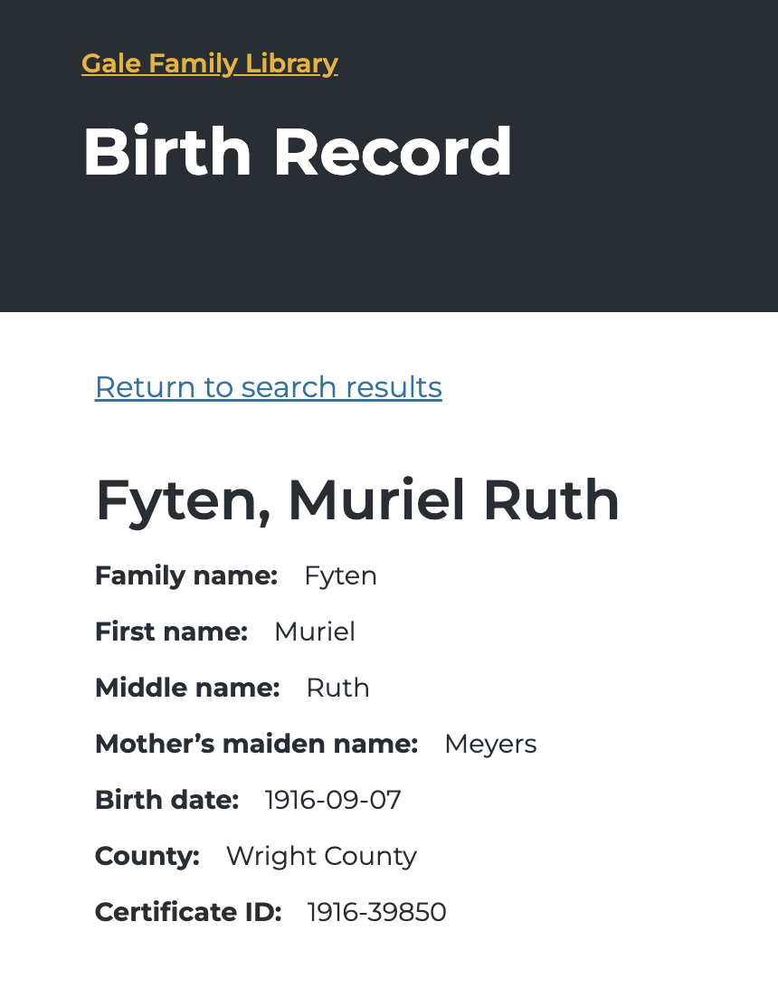778x988 pixels.
Task: Select the Fyten, Muriel Ruth heading
Action: (357, 500)
